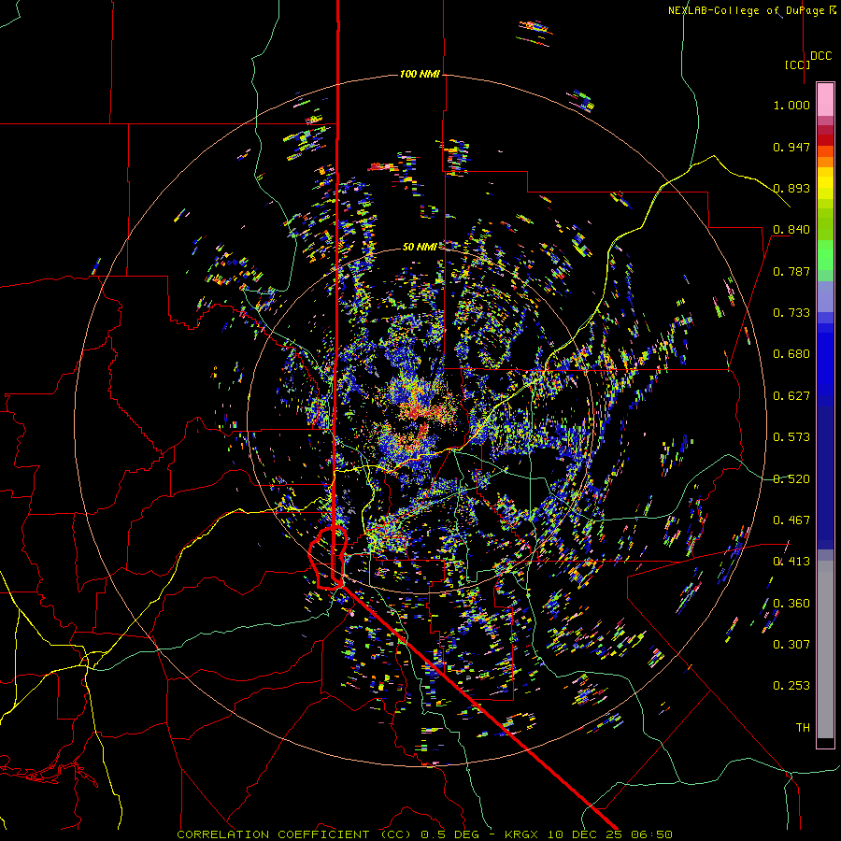Click the [CC] legend unit label

tap(797, 64)
